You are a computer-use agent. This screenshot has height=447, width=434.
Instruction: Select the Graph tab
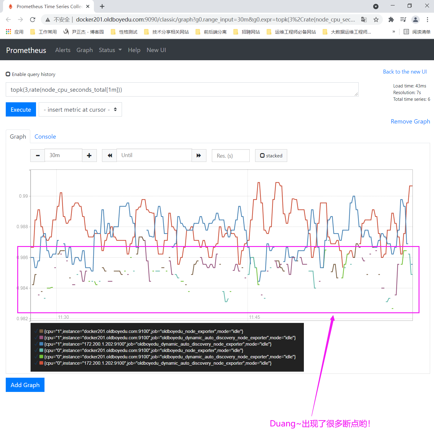pyautogui.click(x=18, y=136)
